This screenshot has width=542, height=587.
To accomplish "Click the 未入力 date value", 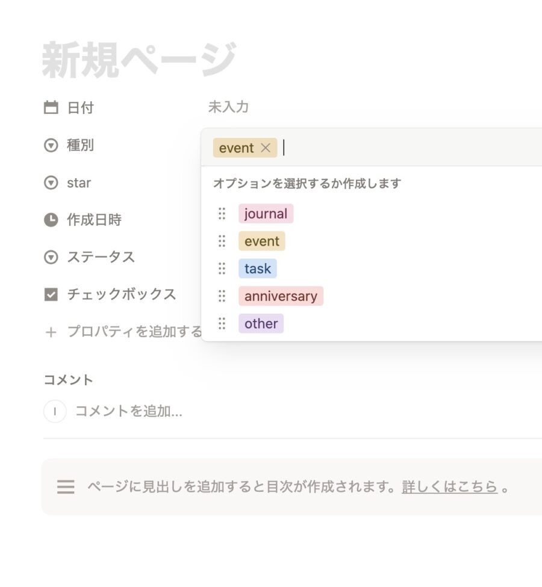I will 228,107.
